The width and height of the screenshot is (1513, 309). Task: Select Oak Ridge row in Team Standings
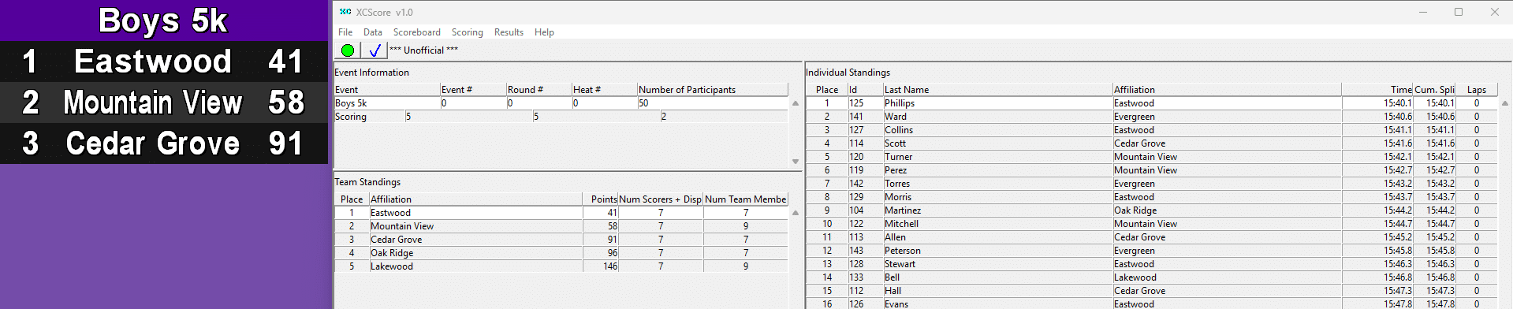coord(561,253)
